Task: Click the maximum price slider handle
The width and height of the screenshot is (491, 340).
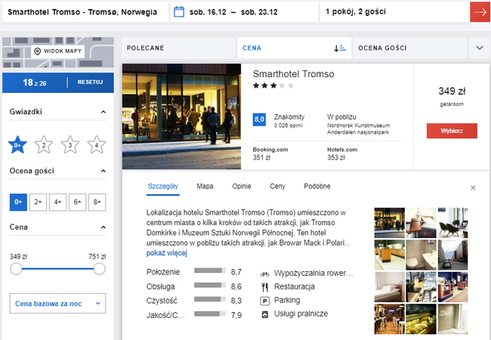Action: pyautogui.click(x=99, y=269)
